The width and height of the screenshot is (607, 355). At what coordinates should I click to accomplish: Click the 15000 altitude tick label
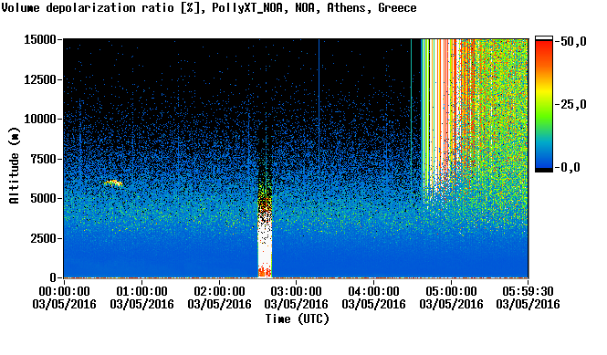(40, 39)
